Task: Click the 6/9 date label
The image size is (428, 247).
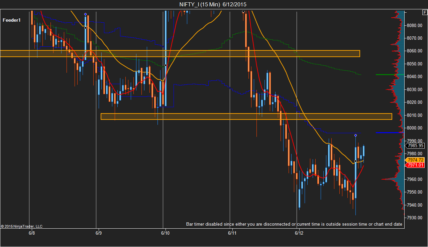Action: 99,233
